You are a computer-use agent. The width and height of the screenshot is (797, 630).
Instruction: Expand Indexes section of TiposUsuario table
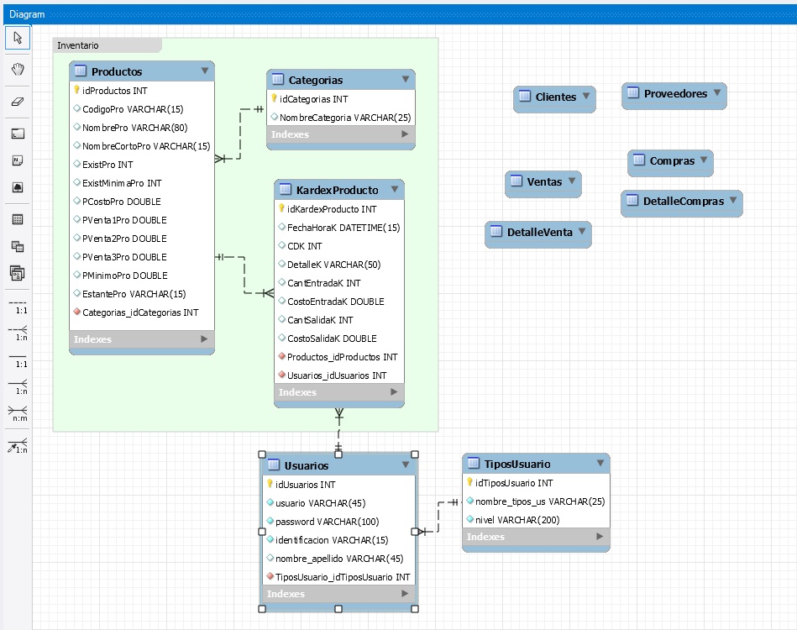(x=600, y=537)
